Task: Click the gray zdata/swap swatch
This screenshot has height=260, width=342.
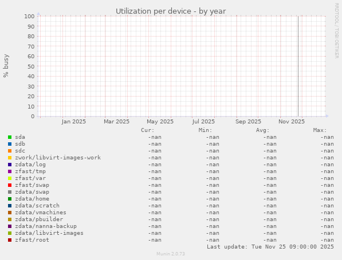Action: tap(10, 192)
